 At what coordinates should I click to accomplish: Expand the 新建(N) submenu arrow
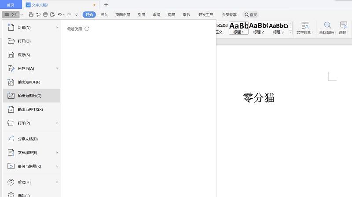point(57,28)
